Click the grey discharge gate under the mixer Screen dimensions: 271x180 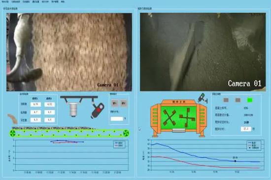point(179,130)
